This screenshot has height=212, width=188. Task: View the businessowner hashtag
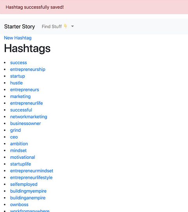coord(25,124)
